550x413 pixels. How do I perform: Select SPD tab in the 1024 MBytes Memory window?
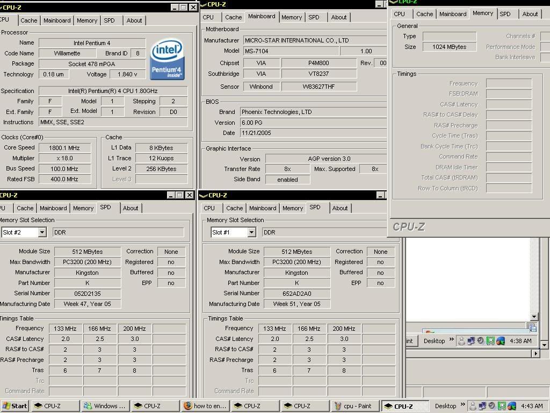[505, 14]
